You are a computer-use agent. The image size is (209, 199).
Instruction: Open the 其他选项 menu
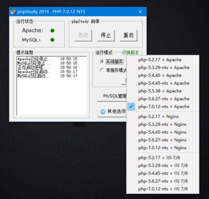[x=112, y=112]
